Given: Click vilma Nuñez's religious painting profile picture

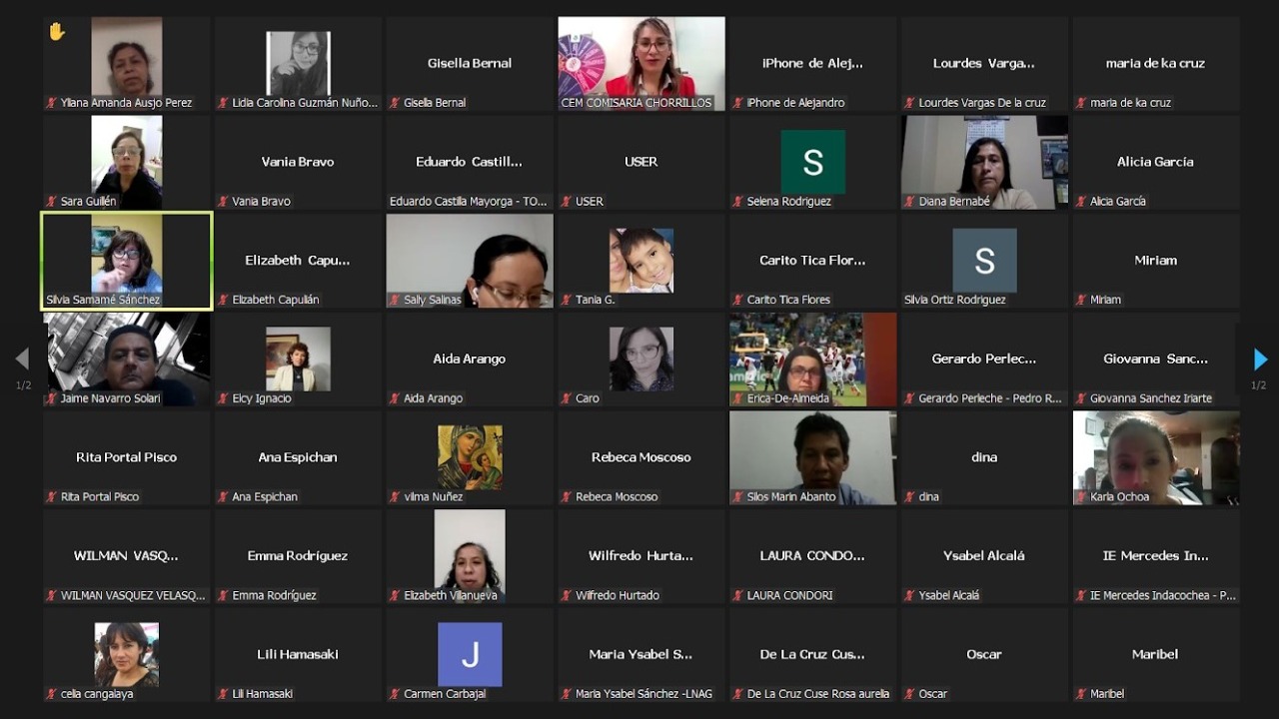Looking at the screenshot, I should point(470,457).
